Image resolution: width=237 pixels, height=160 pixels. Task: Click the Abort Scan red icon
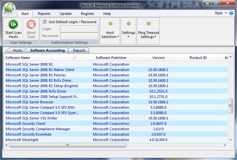(x=31, y=24)
